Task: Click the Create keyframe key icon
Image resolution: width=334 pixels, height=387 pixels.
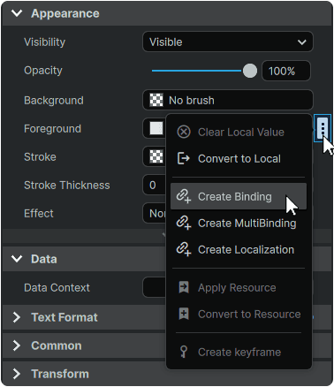Action: point(184,352)
